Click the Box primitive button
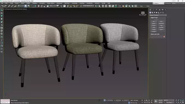The width and height of the screenshot is (185, 104). pyautogui.click(x=154, y=21)
